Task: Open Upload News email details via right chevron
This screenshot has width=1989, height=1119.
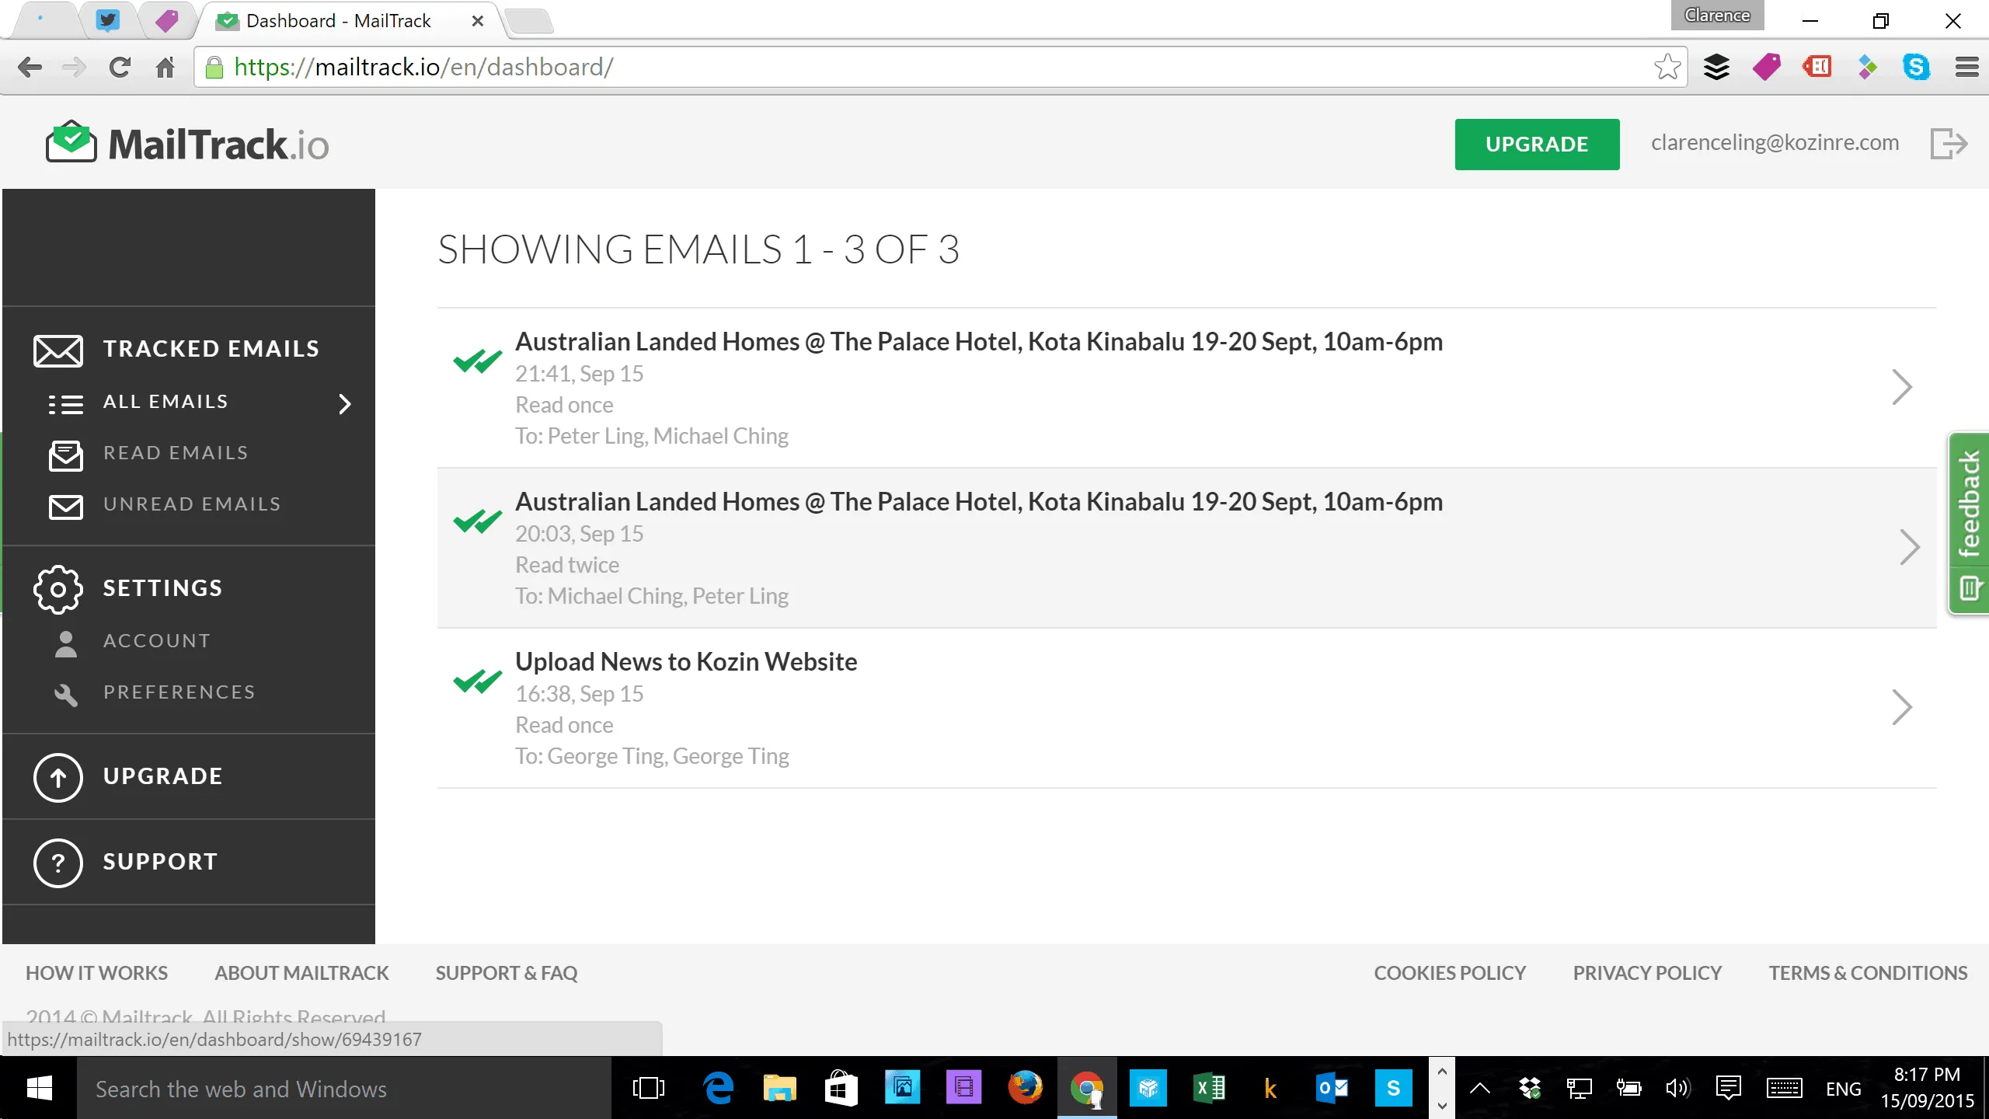Action: click(x=1901, y=707)
